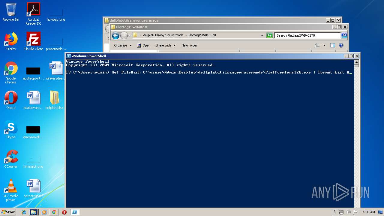Click the taskbar clock showing 4:38 AM

coord(369,212)
